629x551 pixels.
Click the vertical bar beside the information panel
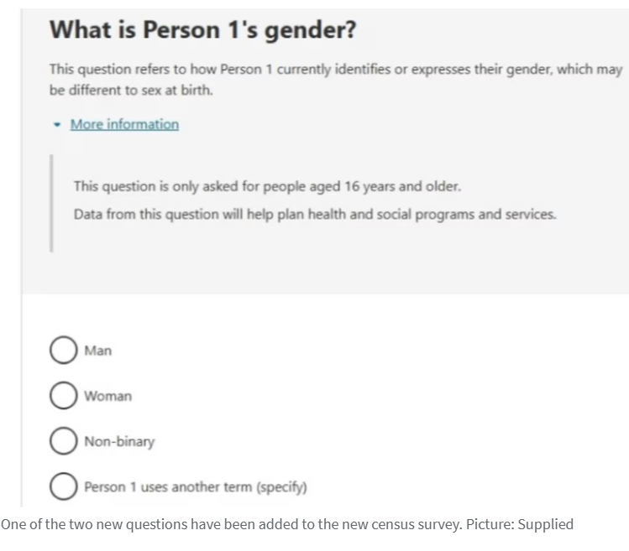pos(51,201)
